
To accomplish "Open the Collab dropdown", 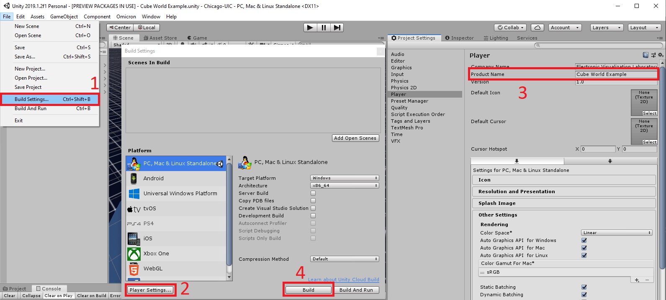I will pyautogui.click(x=511, y=28).
